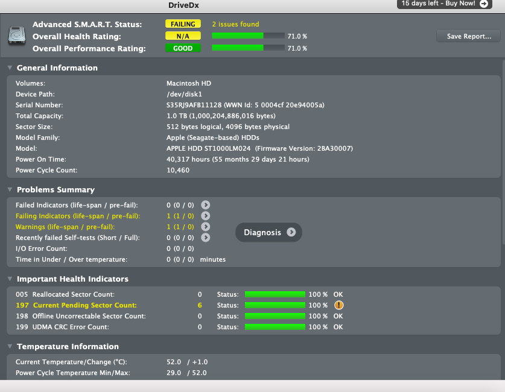Click Time in Under / Over temperature label
This screenshot has height=392, width=505.
[x=72, y=259]
